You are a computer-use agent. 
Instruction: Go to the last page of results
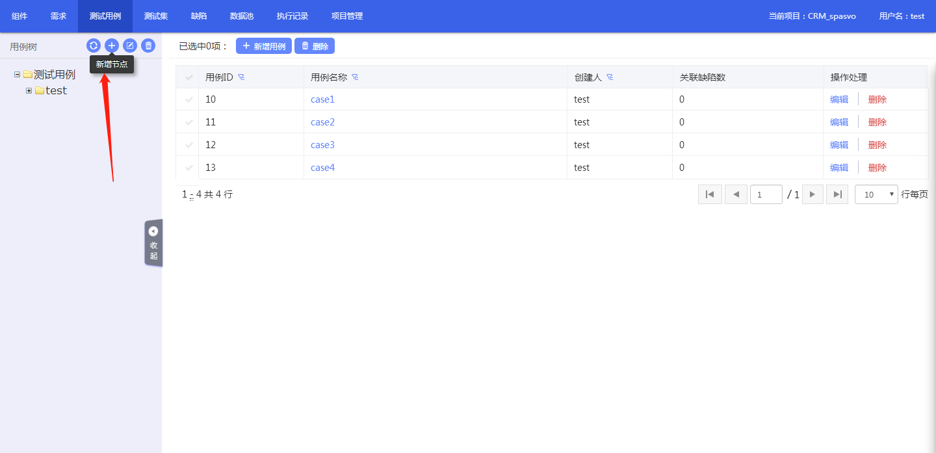(x=837, y=194)
